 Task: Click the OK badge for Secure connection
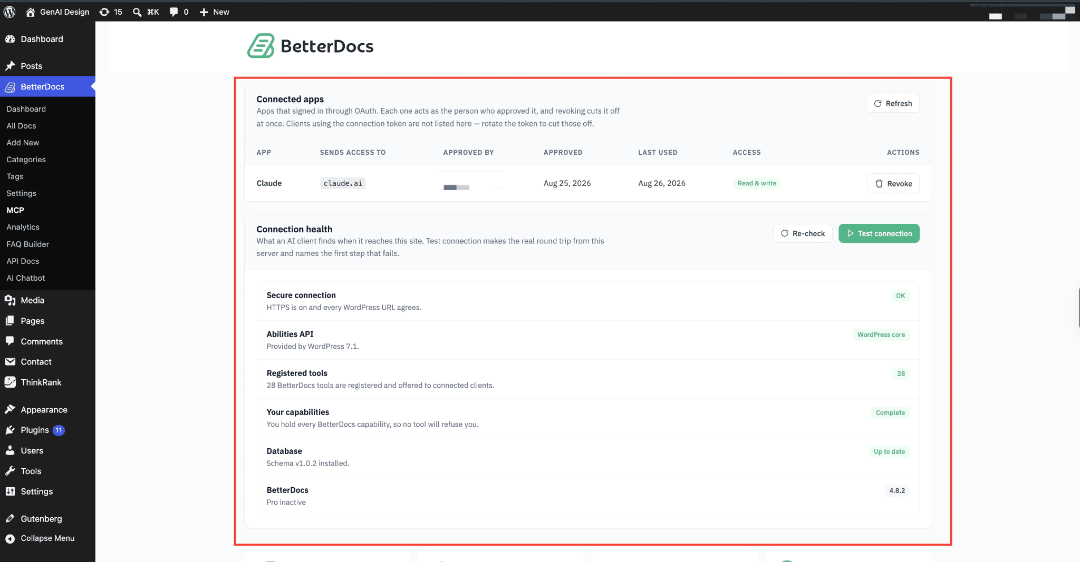(900, 295)
